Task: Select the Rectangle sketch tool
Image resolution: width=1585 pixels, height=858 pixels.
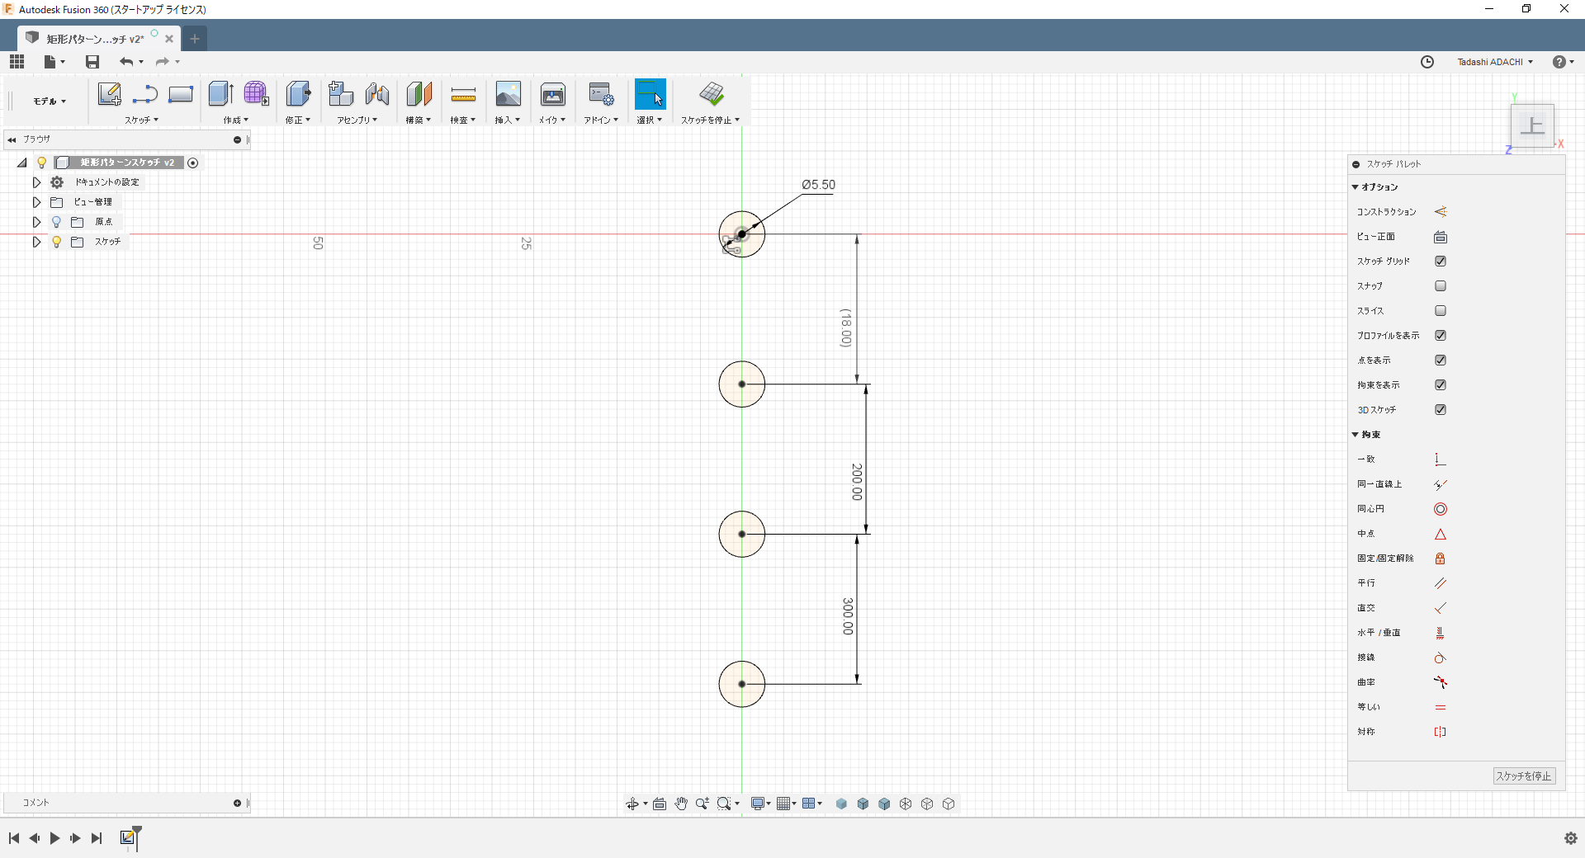Action: [181, 94]
